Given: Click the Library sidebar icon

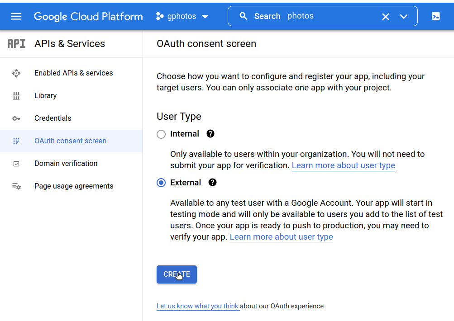Looking at the screenshot, I should click(x=16, y=96).
